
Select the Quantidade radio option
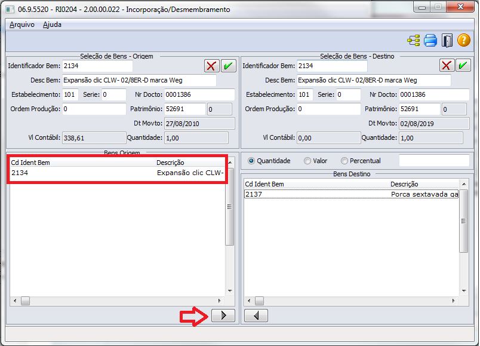(x=251, y=161)
